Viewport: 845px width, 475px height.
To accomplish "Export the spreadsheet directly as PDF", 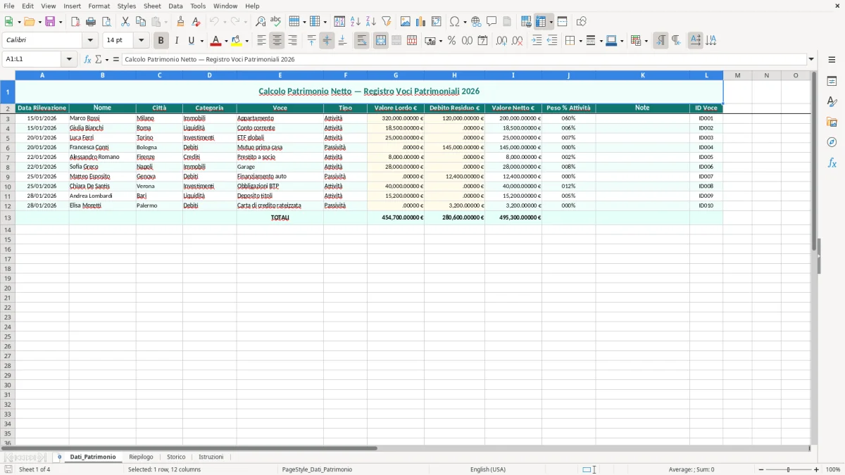I will (x=75, y=22).
